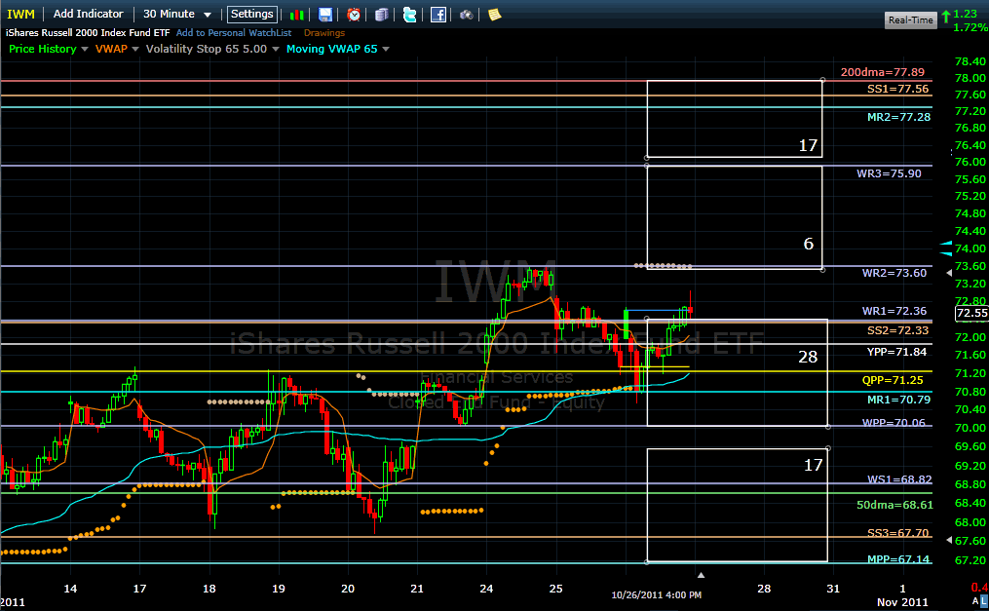Screen dimensions: 989x611
Task: Click the MPP=67.14 level label
Action: 898,560
